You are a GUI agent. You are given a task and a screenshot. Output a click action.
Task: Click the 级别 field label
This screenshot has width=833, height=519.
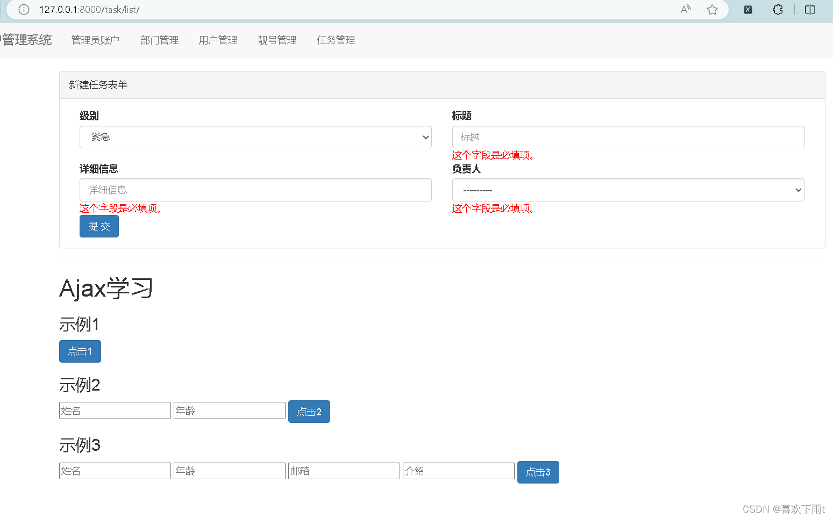click(x=89, y=116)
